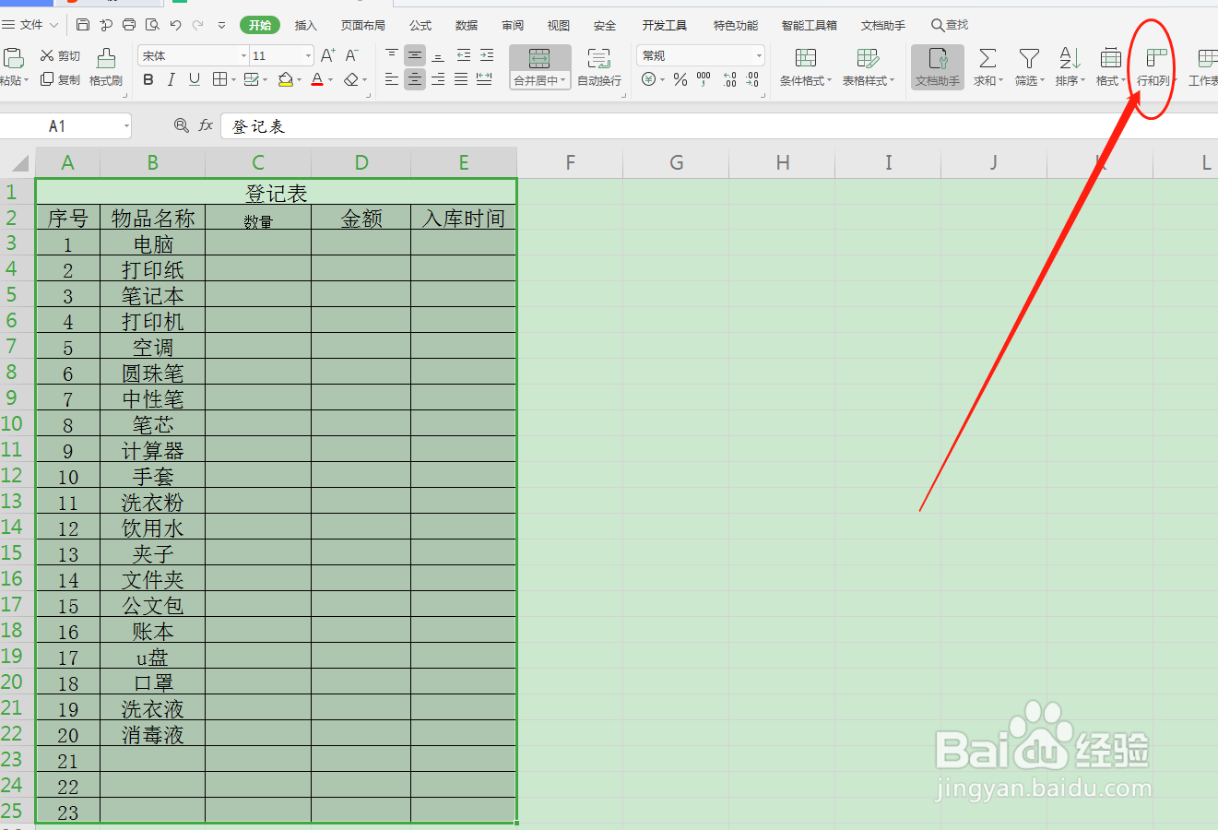Select cell 入库时间 header
The height and width of the screenshot is (830, 1218).
(464, 219)
